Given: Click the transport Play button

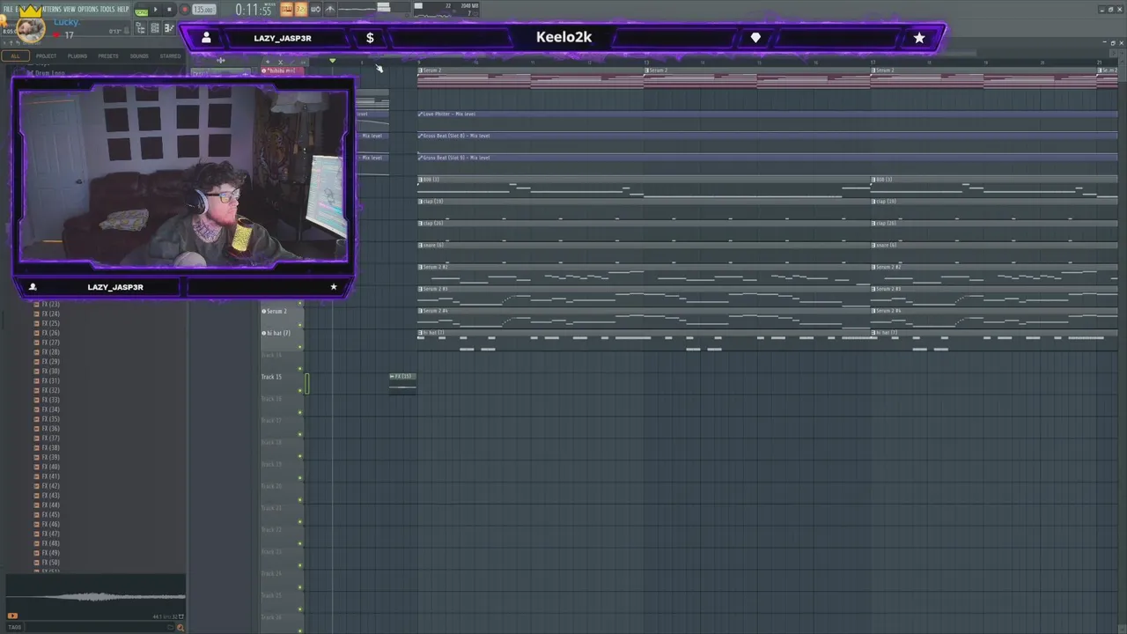Looking at the screenshot, I should coord(155,10).
